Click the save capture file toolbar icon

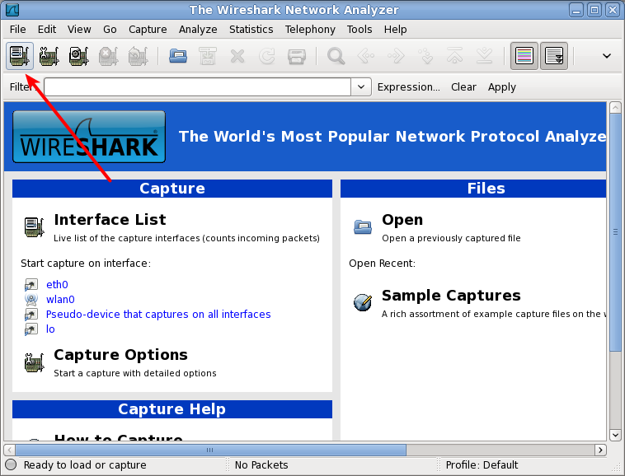tap(208, 56)
